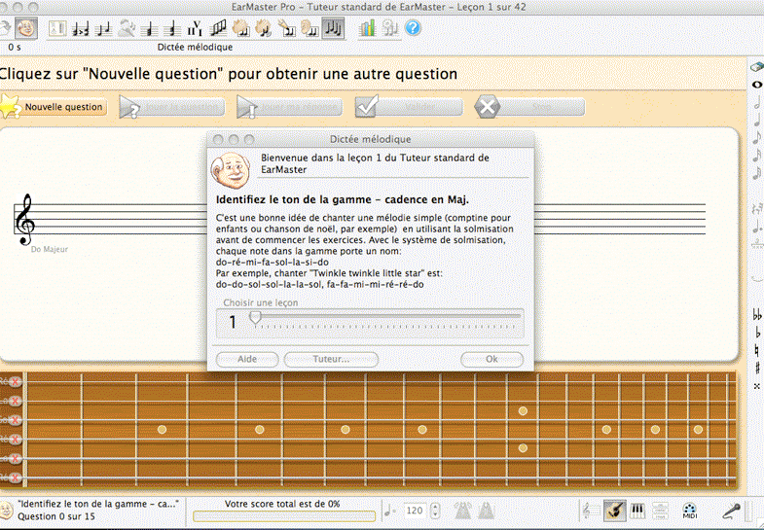
Task: Click the tutor face icon in toolbar
Action: point(26,27)
